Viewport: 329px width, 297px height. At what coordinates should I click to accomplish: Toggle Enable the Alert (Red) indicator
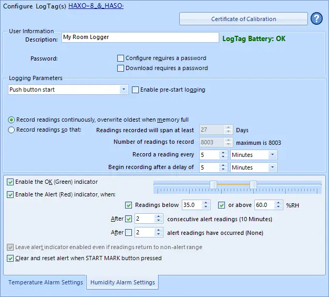pyautogui.click(x=10, y=194)
